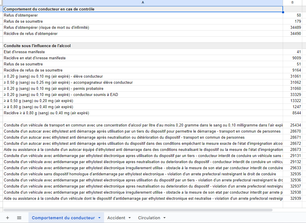Image resolution: width=306 pixels, height=223 pixels.
Task: Select cell 'Recidive de refus de se soumettre'
Action: pyautogui.click(x=143, y=70)
